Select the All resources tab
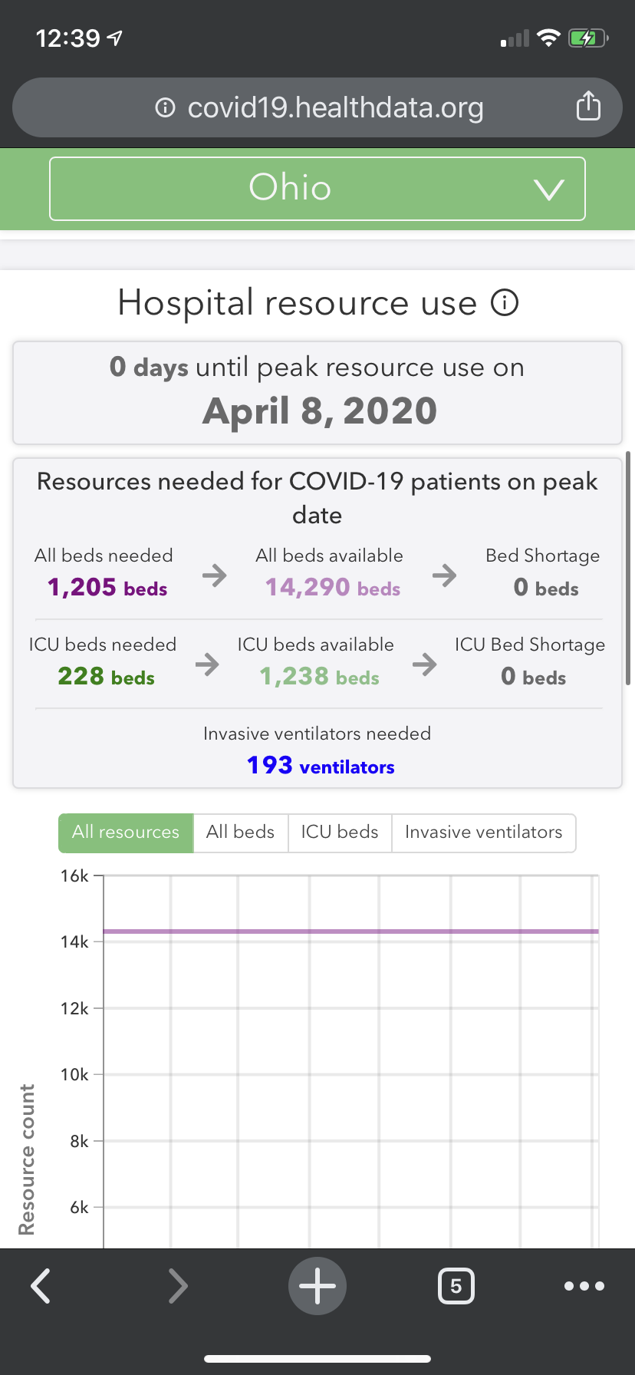Viewport: 635px width, 1375px height. [x=126, y=833]
